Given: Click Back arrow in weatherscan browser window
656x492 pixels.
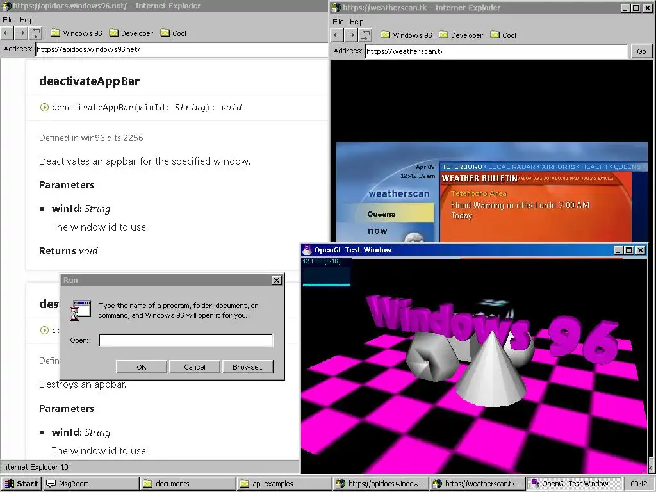Looking at the screenshot, I should (x=337, y=35).
